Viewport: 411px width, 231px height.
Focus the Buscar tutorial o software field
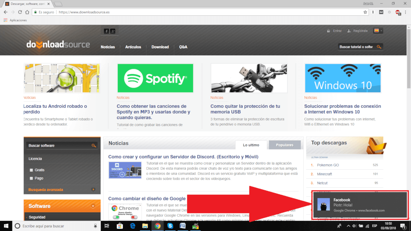(356, 47)
